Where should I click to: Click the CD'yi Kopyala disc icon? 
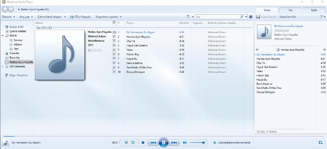(72, 17)
